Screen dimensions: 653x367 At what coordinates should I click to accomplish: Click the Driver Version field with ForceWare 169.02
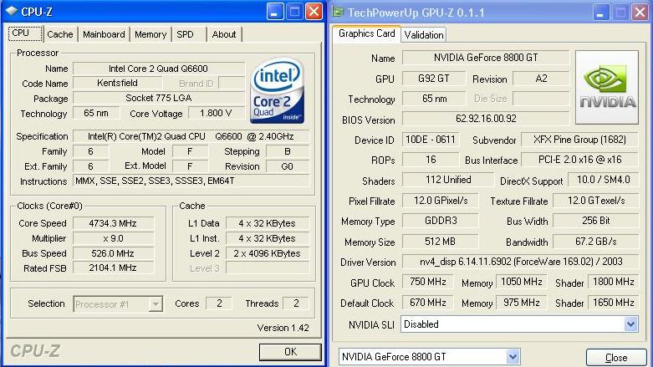521,261
